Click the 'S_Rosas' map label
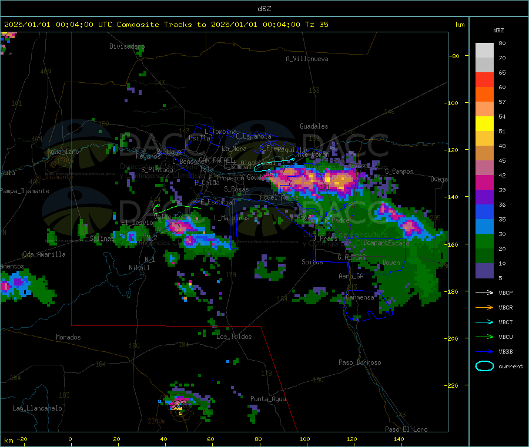Viewport: 529px width, 447px height. 236,189
